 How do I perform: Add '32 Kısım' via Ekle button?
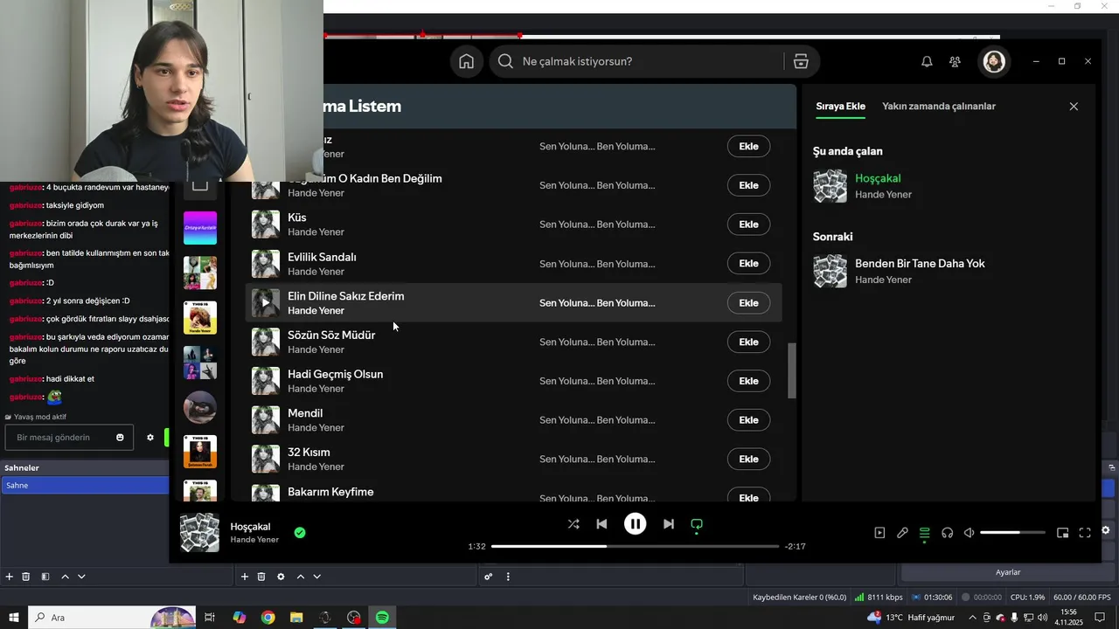click(x=748, y=459)
